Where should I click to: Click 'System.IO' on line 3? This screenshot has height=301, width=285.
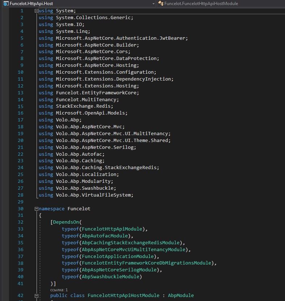coord(69,25)
